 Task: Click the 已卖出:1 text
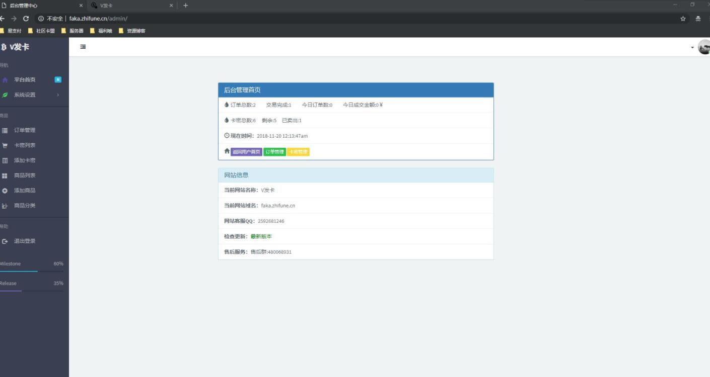[x=292, y=121]
